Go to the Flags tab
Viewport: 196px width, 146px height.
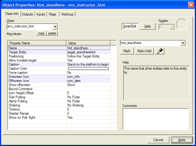coord(52,14)
